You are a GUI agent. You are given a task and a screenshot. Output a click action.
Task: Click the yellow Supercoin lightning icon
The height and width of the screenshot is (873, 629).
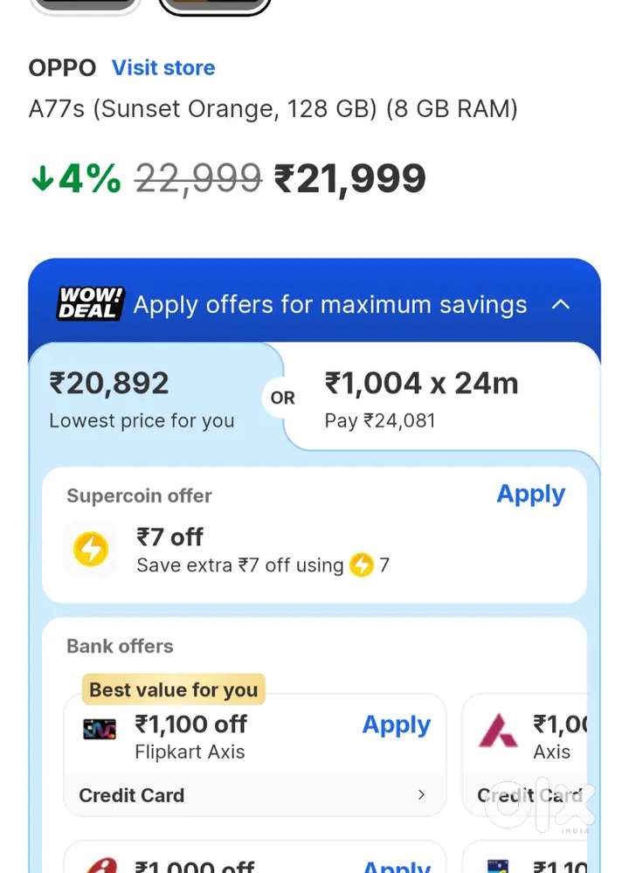[90, 550]
